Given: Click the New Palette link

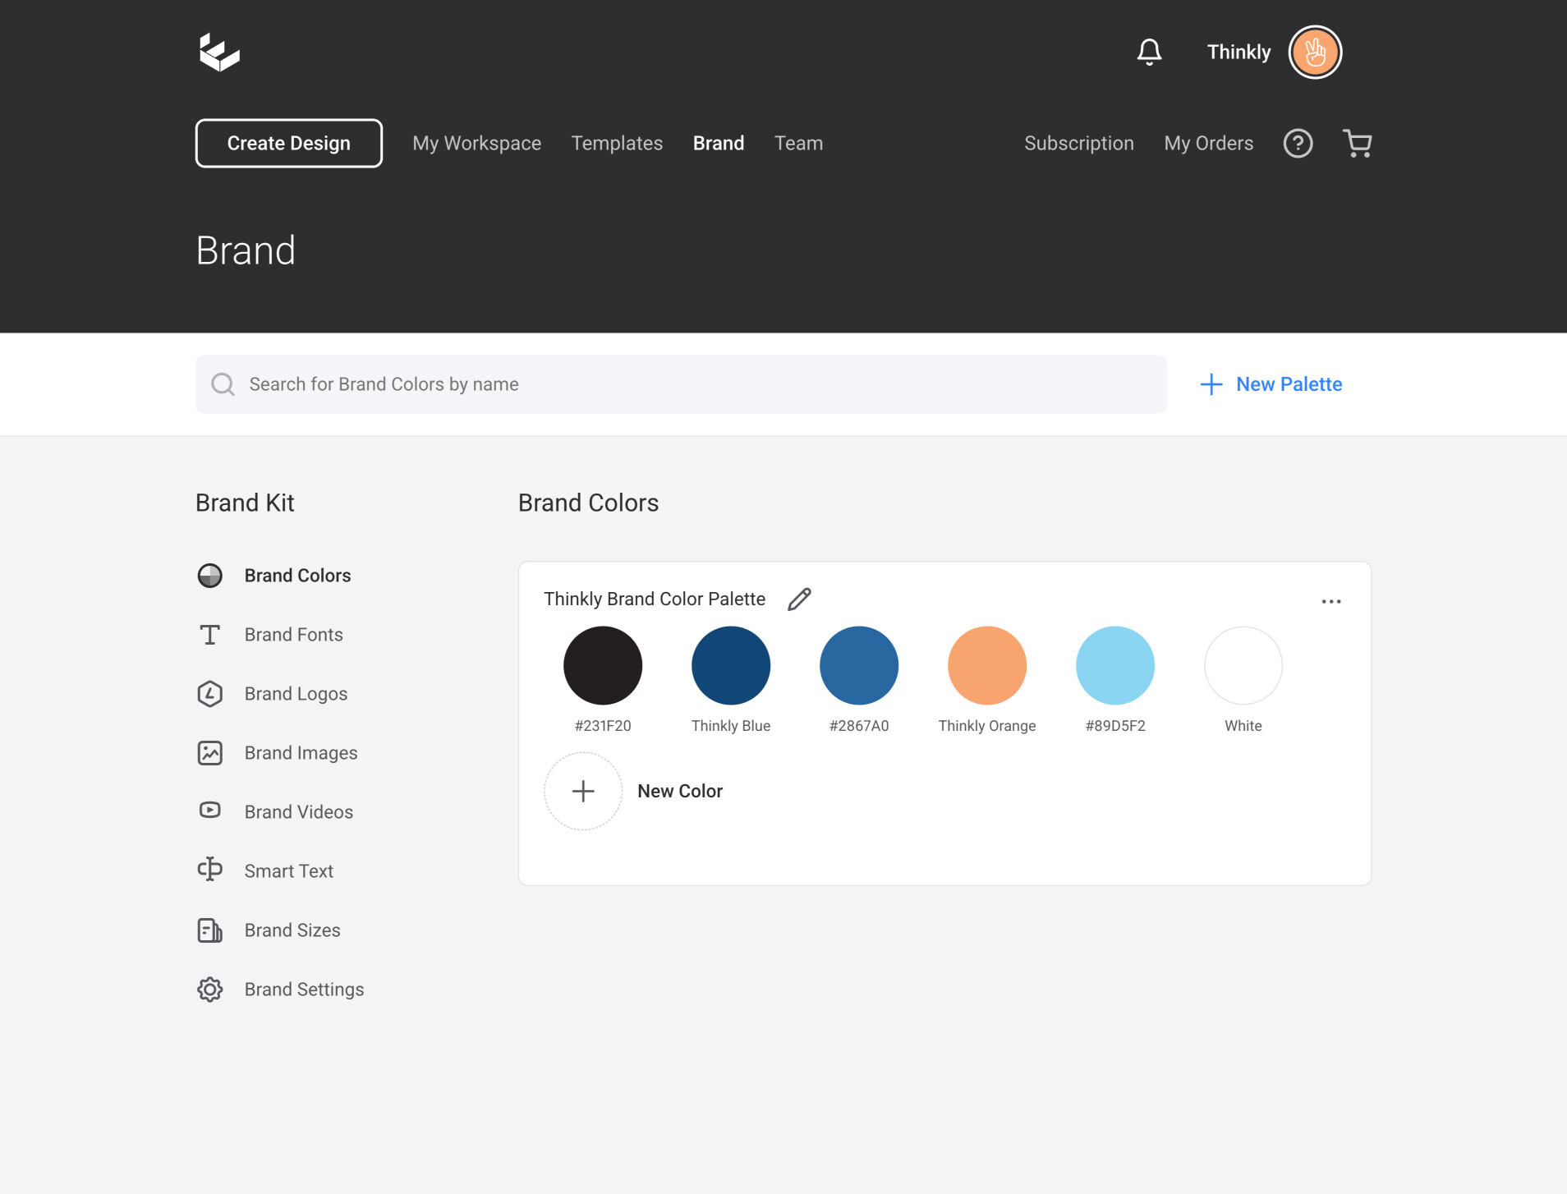Looking at the screenshot, I should click(1289, 384).
